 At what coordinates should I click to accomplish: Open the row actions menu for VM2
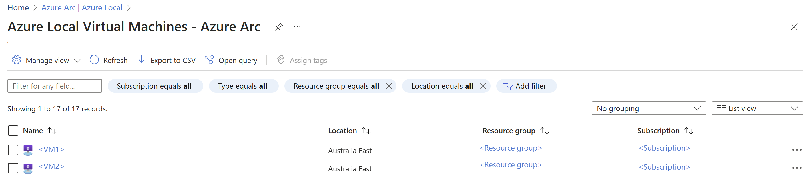[x=796, y=168]
